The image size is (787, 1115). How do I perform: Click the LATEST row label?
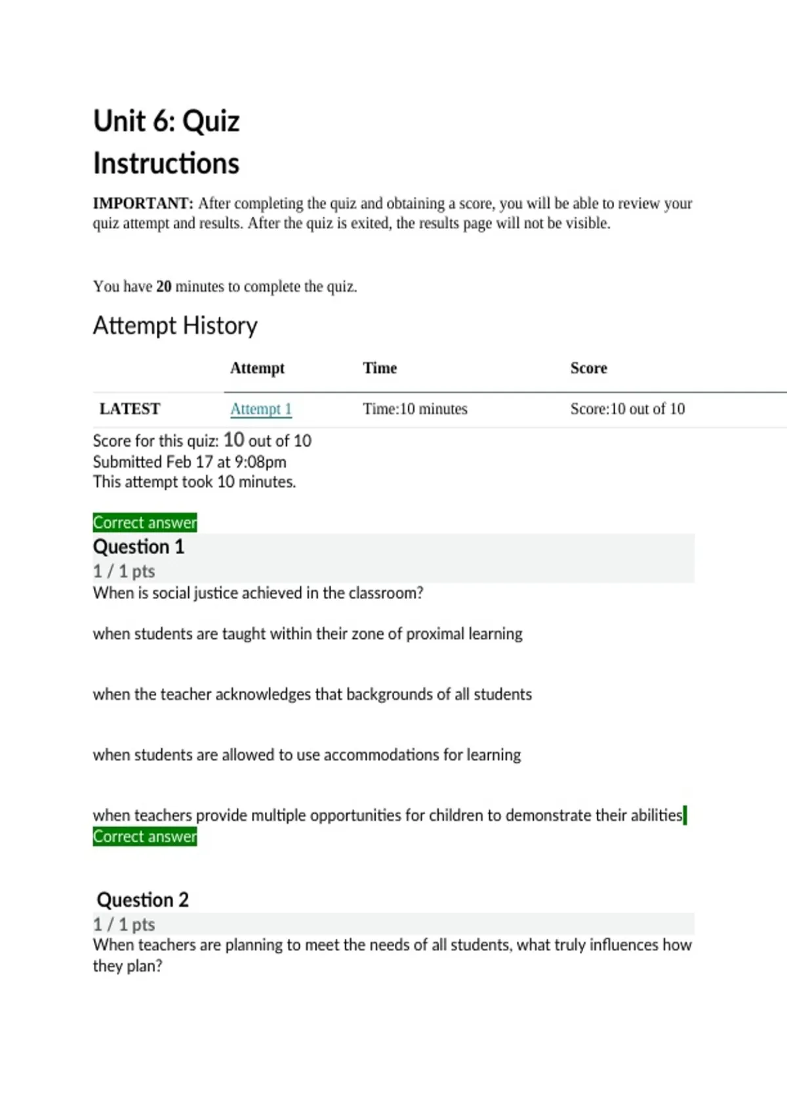pos(130,409)
